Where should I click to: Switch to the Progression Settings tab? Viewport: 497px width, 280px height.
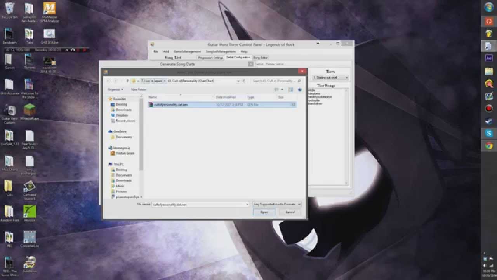pyautogui.click(x=210, y=58)
